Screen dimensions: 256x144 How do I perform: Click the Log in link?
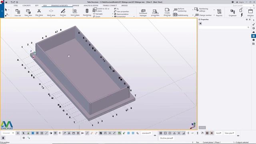(240, 2)
